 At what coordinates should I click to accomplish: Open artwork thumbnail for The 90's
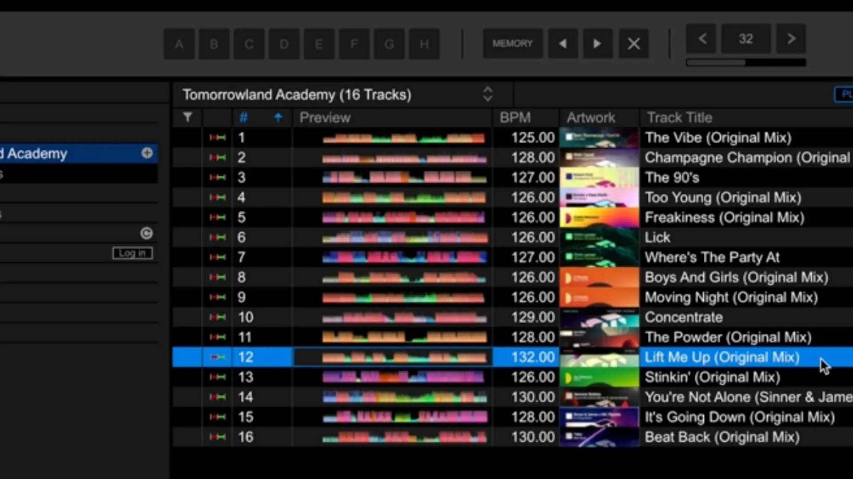599,177
